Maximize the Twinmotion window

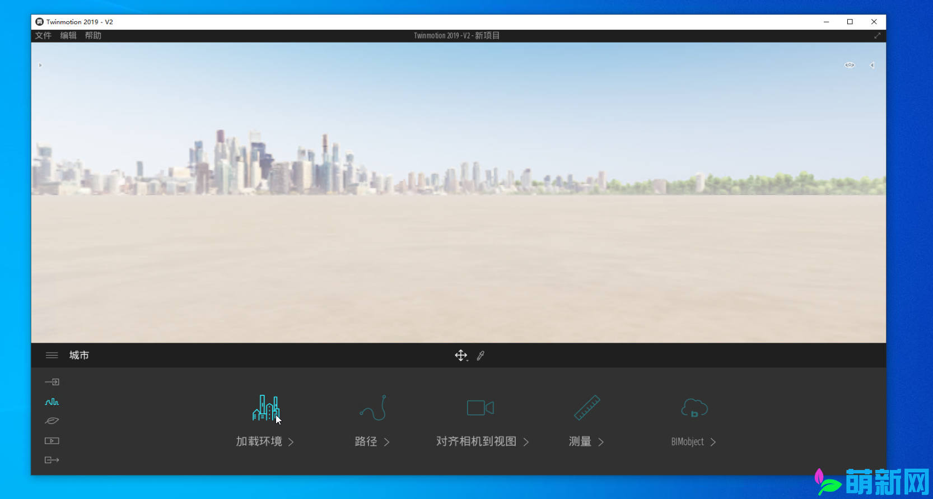point(850,22)
